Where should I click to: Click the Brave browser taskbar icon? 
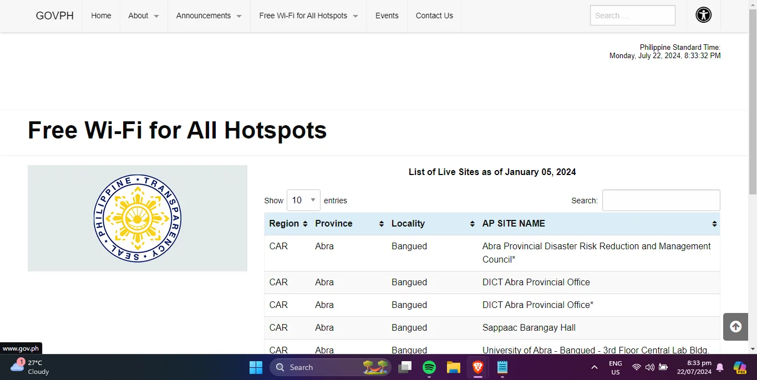(x=477, y=367)
